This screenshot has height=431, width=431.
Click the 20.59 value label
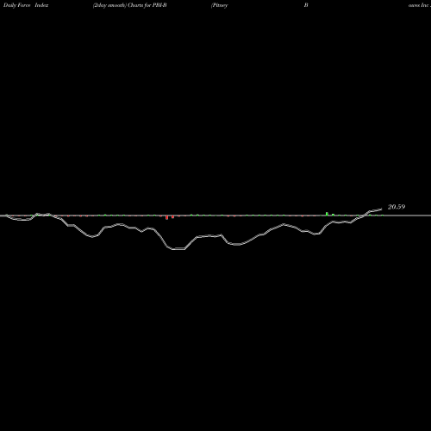(x=397, y=207)
